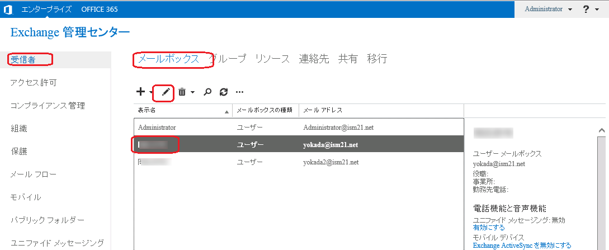Screen dimensions: 609x250
Task: Select アクセス許可 in the left navigation
Action: pos(34,82)
